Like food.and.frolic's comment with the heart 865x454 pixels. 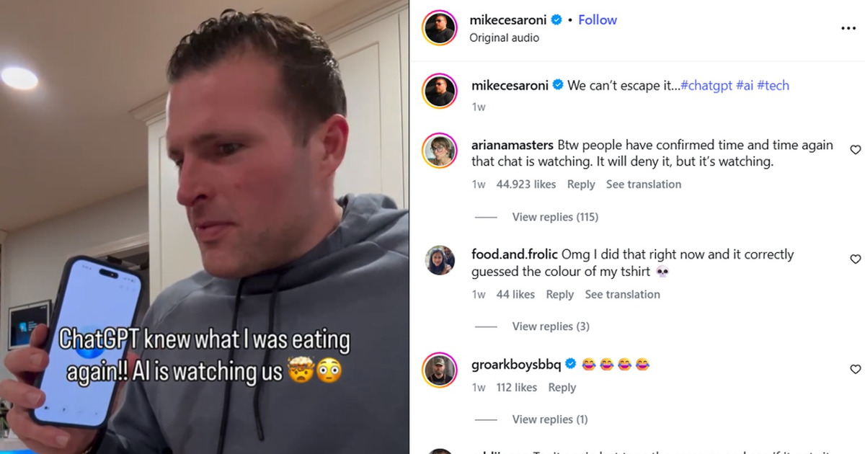(x=856, y=259)
